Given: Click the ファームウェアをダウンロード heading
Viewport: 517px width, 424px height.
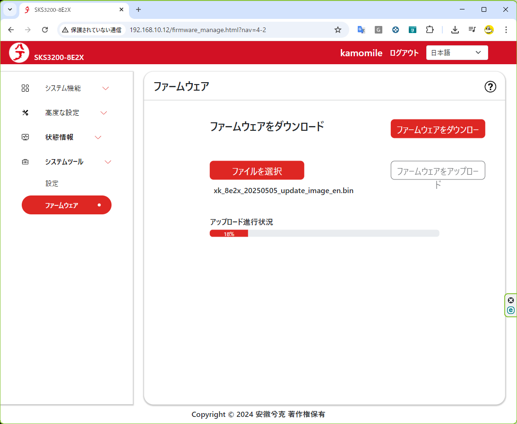Looking at the screenshot, I should coord(267,127).
